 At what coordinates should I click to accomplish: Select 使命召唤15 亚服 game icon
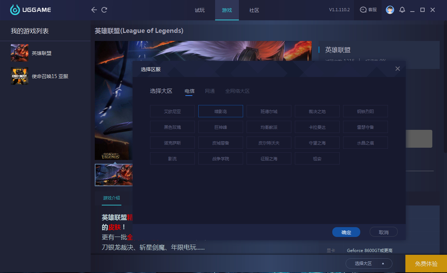pos(20,76)
